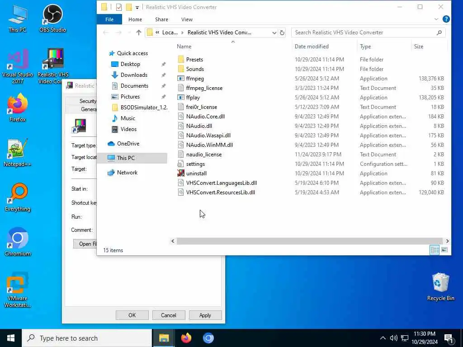The height and width of the screenshot is (347, 463).
Task: Open Everything search desktop shortcut
Action: 18,197
